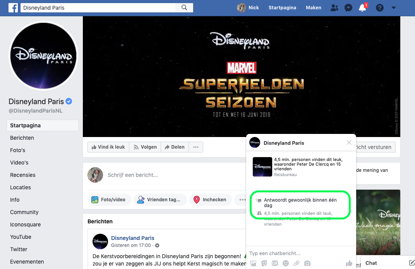Screen dimensions: 415x269
Task: Click the search field with Disneyland Paris
Action: pyautogui.click(x=98, y=8)
